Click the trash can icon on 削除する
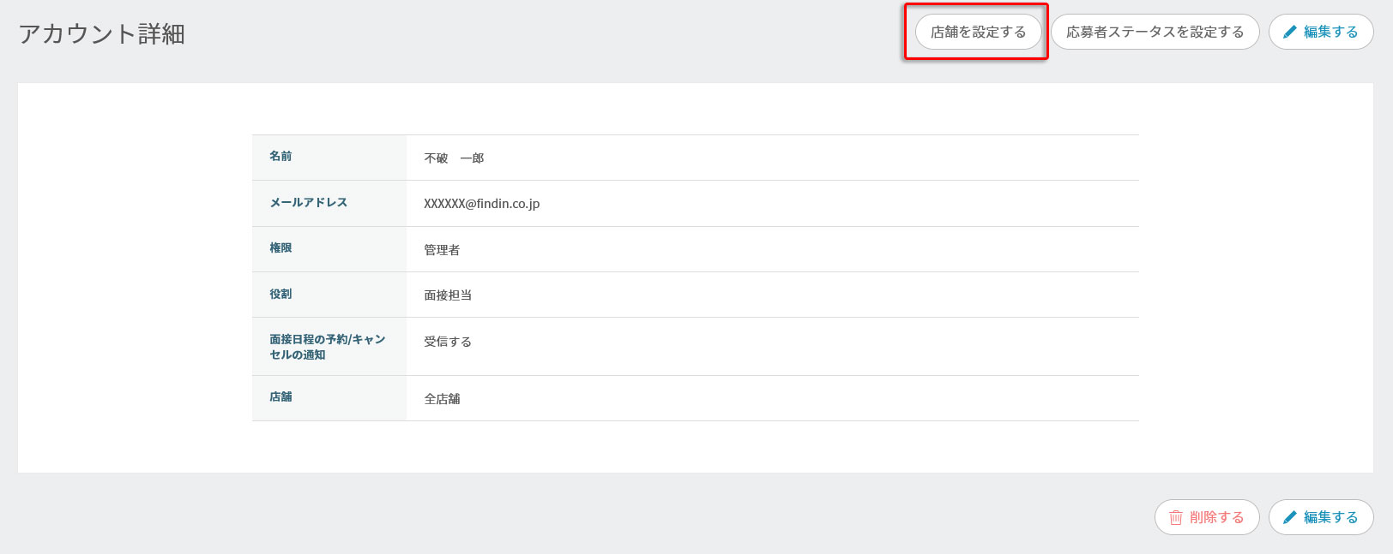The height and width of the screenshot is (554, 1393). [x=1175, y=517]
